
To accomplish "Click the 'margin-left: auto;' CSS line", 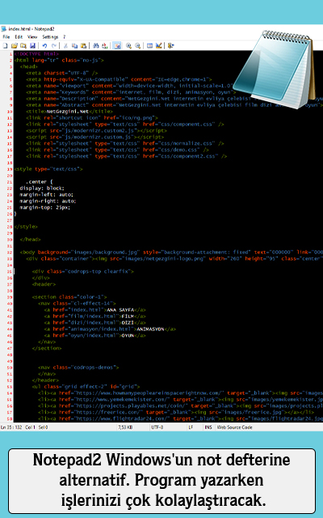I will coord(46,194).
